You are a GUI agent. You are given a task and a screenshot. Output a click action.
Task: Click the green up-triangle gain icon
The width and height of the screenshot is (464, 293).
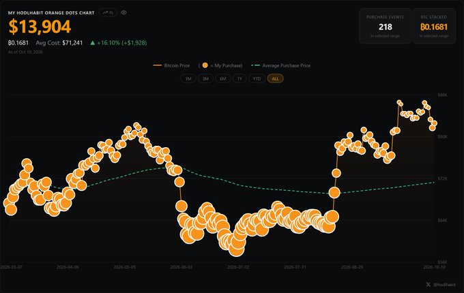coord(93,43)
